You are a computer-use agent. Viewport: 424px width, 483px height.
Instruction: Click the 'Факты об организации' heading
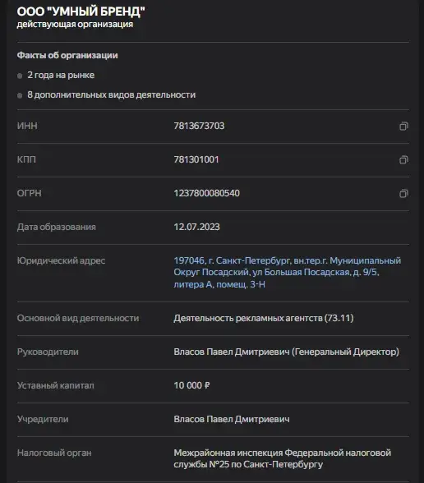67,56
